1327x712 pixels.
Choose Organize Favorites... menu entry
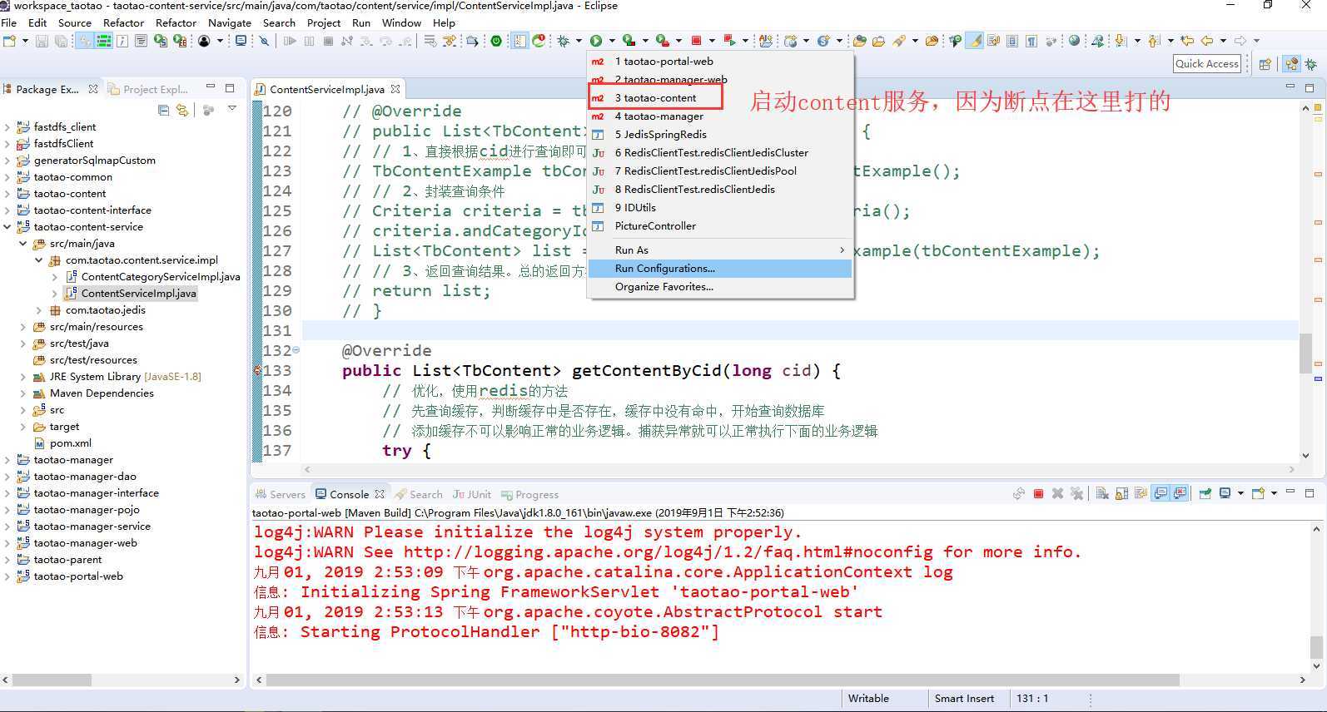720,287
